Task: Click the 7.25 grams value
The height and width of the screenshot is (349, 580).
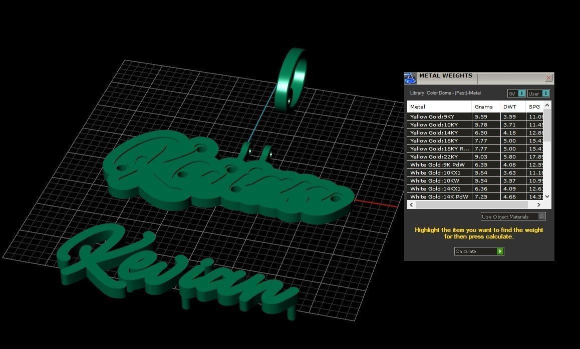Action: click(481, 196)
